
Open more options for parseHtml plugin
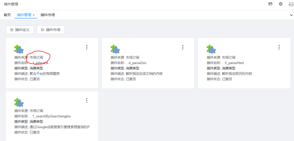[x=279, y=47]
